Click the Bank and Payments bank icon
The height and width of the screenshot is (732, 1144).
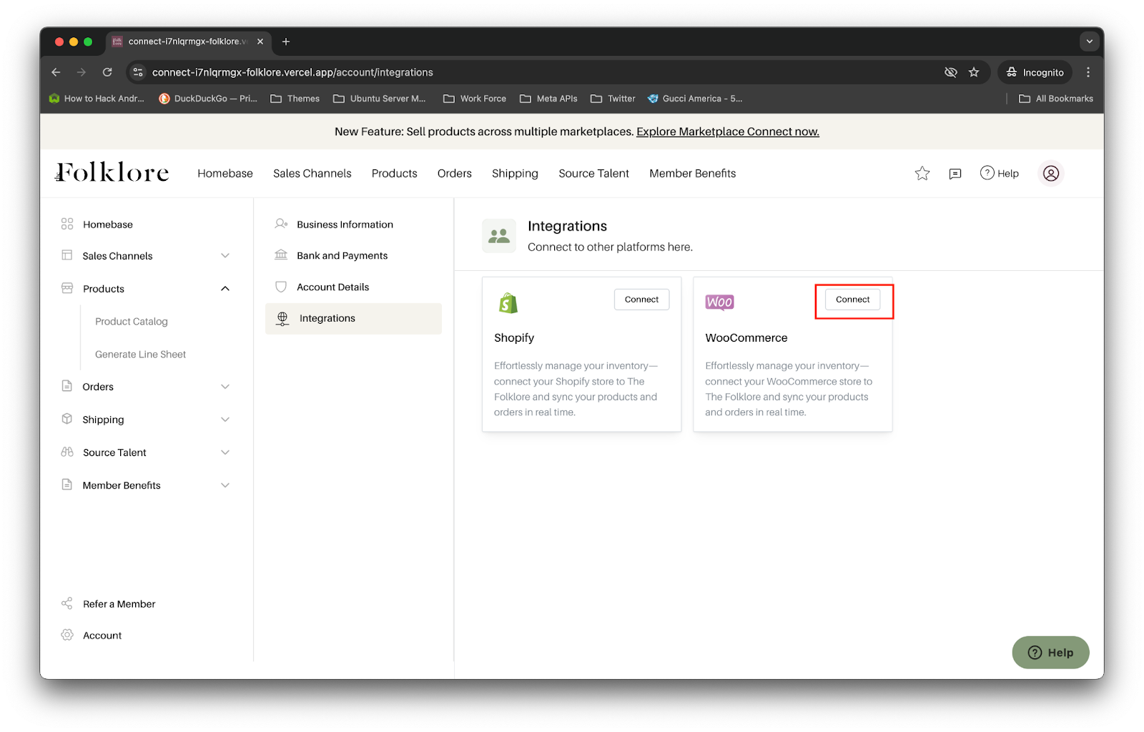(x=282, y=255)
